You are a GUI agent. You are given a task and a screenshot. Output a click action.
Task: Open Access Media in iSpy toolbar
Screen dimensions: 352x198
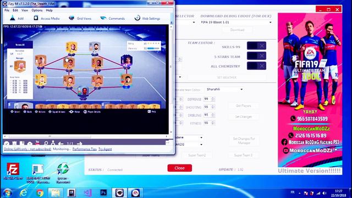coord(46,18)
